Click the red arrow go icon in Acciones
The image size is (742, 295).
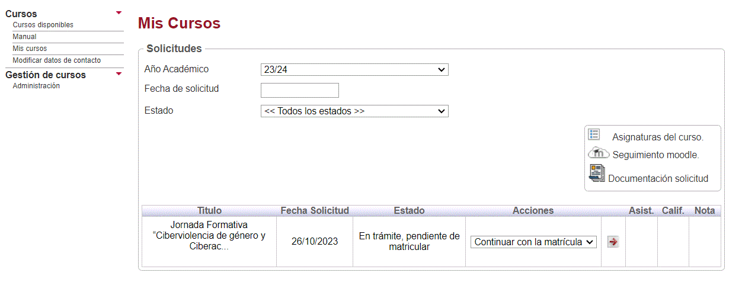click(613, 242)
